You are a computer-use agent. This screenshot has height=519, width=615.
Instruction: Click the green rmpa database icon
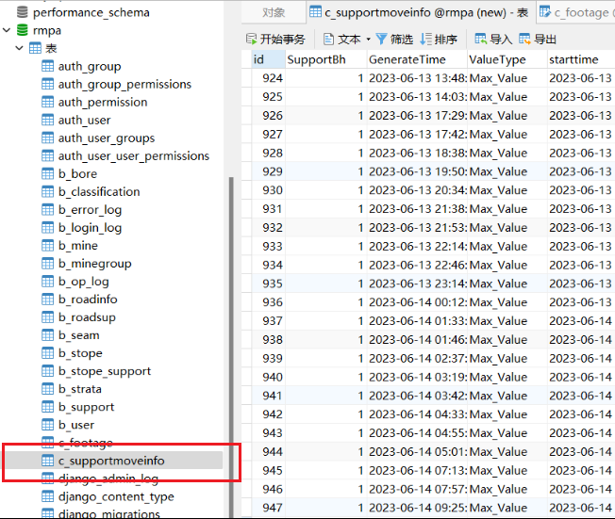(23, 30)
